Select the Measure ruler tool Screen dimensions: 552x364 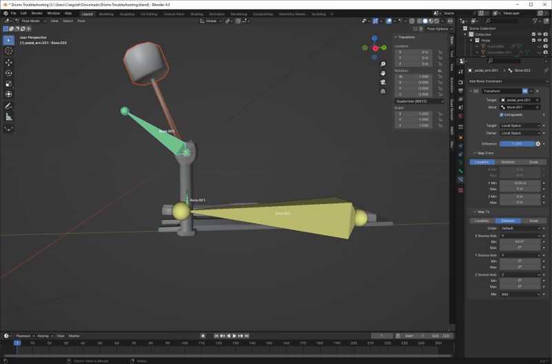[x=9, y=117]
